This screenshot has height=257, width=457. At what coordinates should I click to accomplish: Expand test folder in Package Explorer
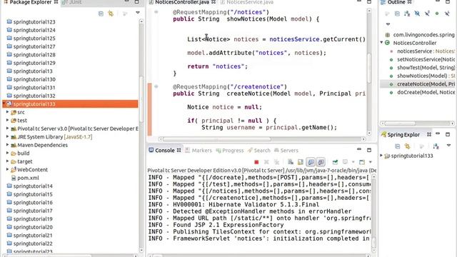(x=7, y=120)
